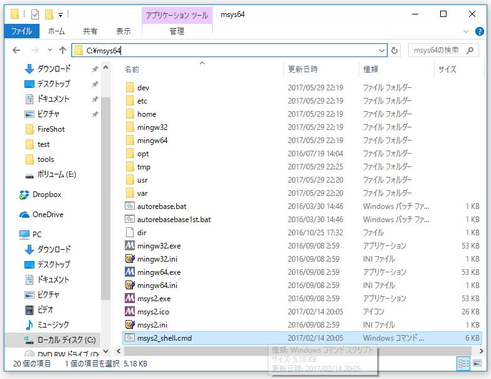Go back with the back arrow
491x379 pixels.
[x=16, y=50]
